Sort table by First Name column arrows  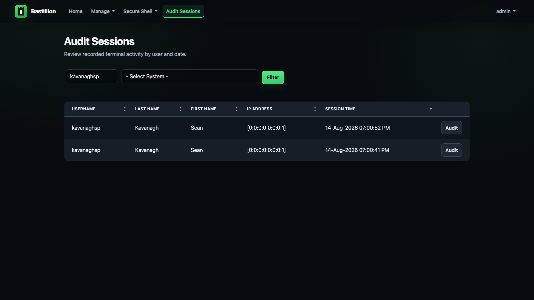237,109
